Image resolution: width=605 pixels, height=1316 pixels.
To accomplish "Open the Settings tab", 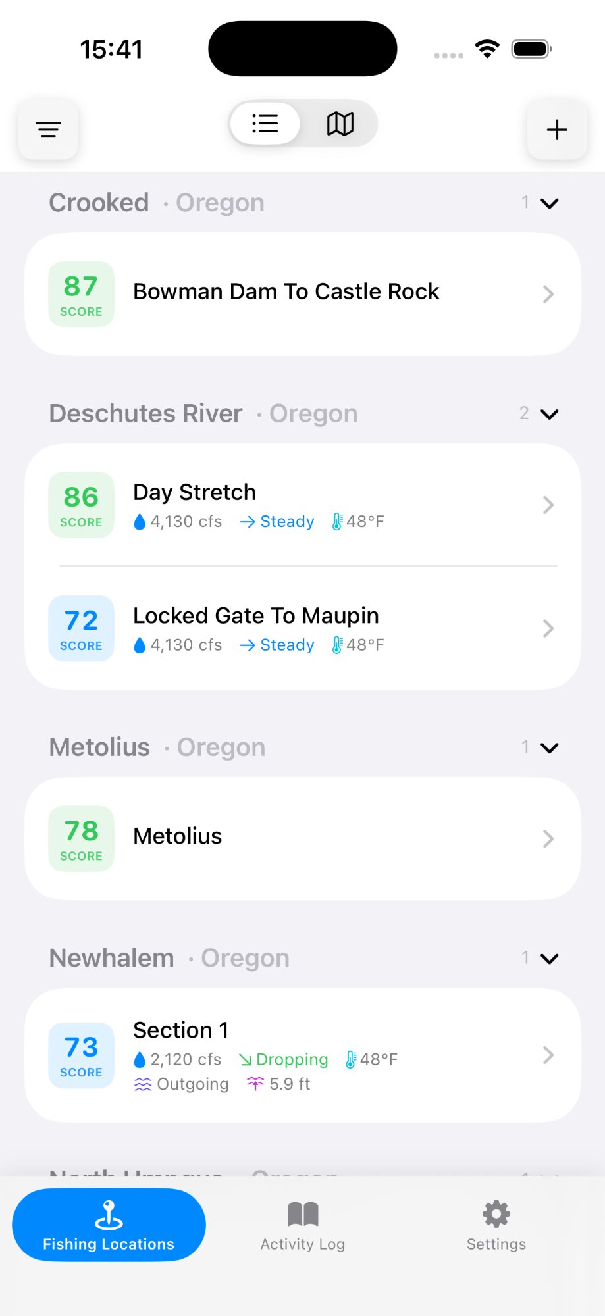I will [x=496, y=1225].
